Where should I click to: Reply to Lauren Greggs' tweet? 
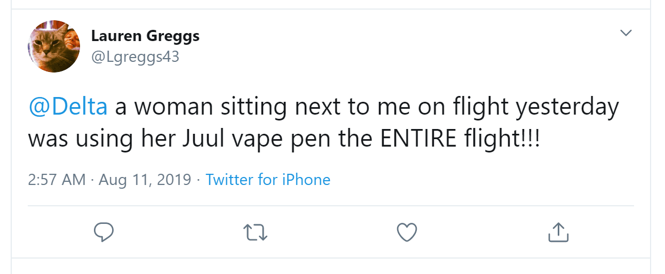pos(104,232)
